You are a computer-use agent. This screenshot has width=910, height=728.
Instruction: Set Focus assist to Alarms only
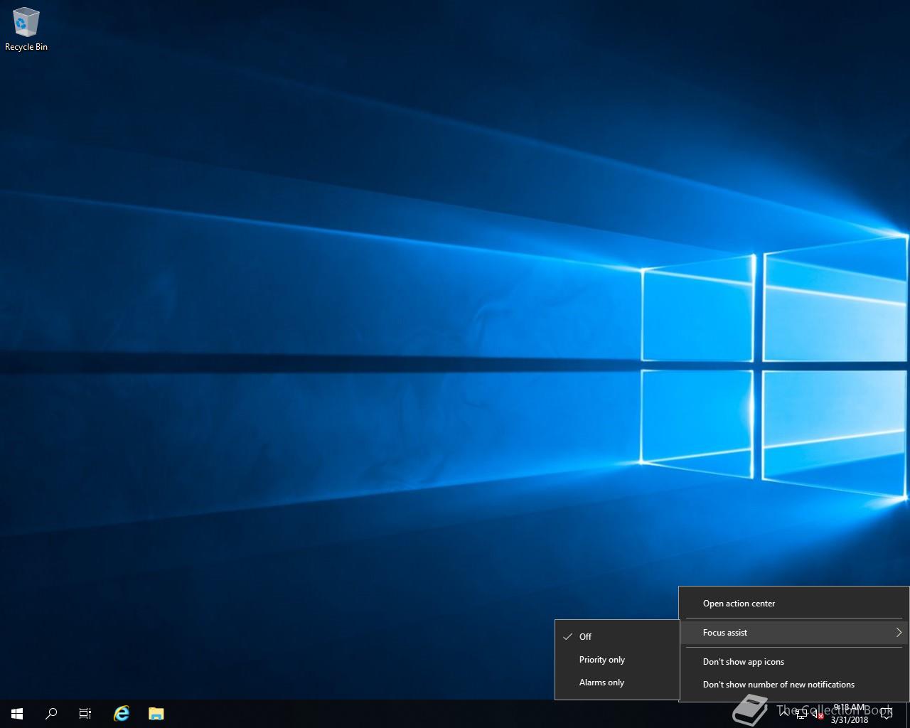pyautogui.click(x=617, y=682)
